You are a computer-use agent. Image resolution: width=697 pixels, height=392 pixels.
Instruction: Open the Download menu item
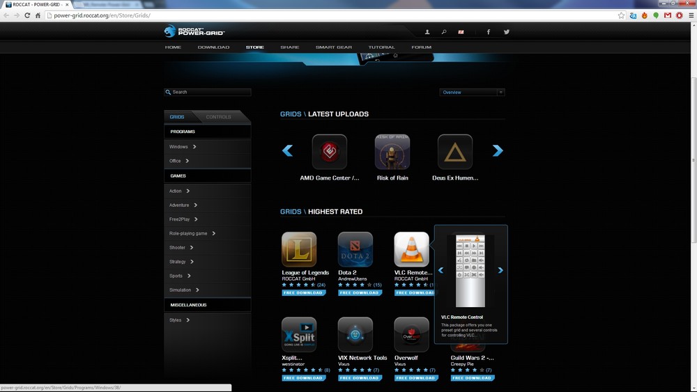[x=213, y=47]
